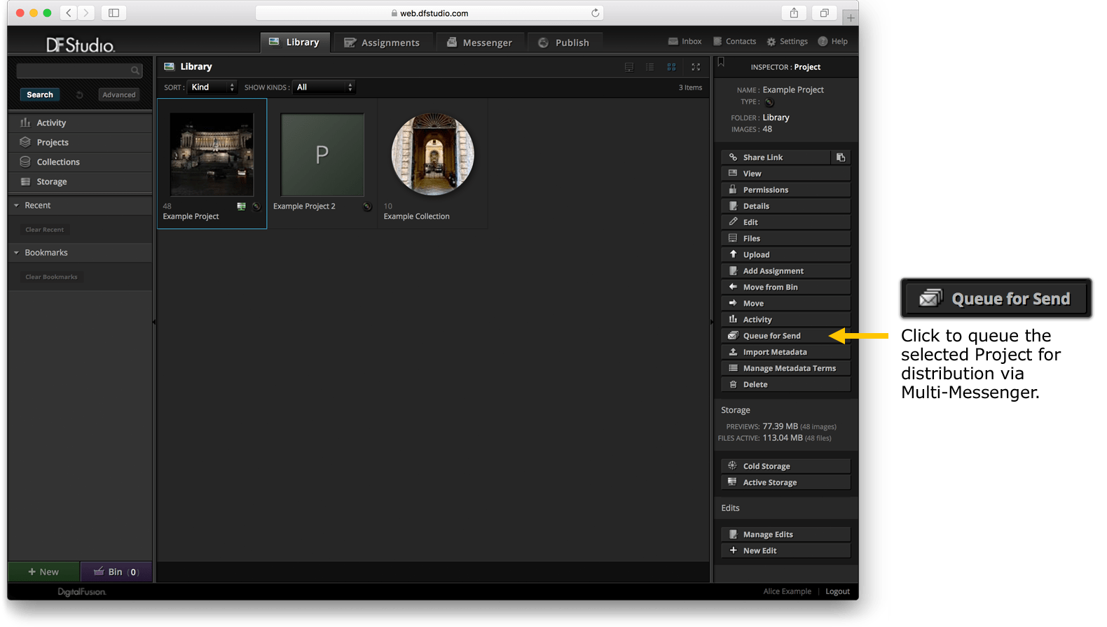The height and width of the screenshot is (627, 1107).
Task: Click Clear Recent
Action: (44, 230)
